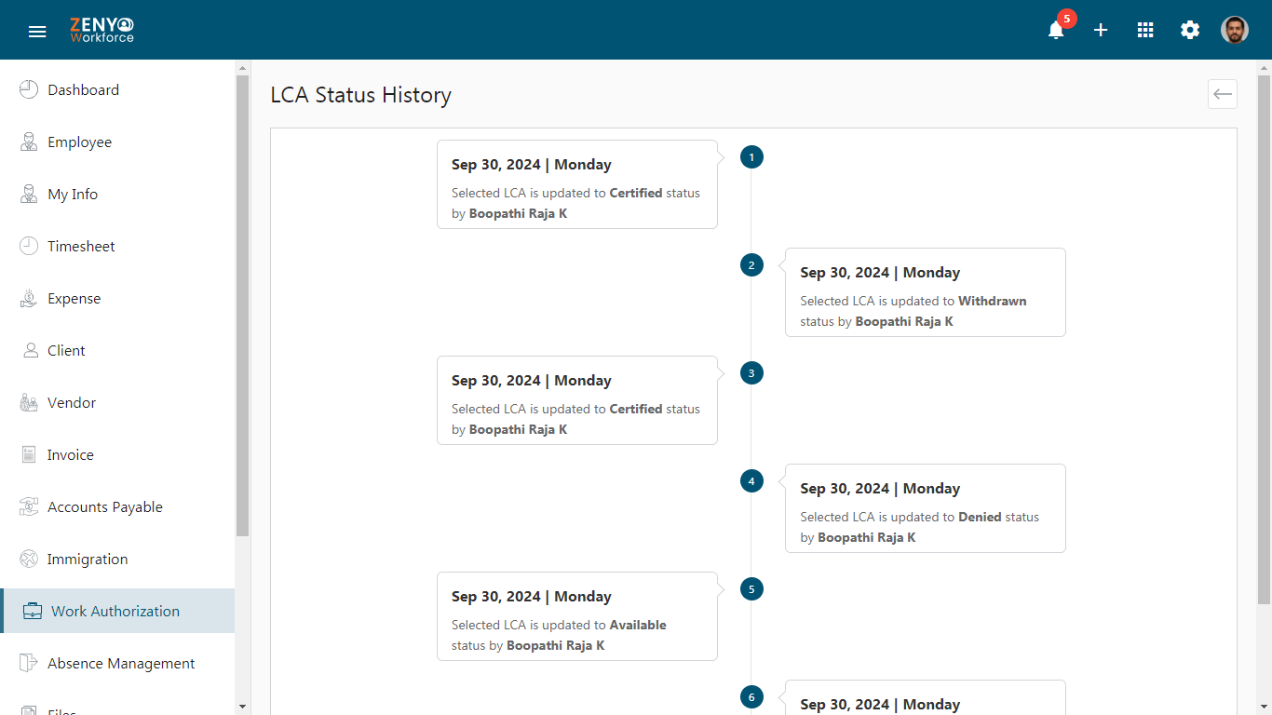Viewport: 1272px width, 715px height.
Task: Click the page scrollbar up arrow
Action: (1265, 67)
